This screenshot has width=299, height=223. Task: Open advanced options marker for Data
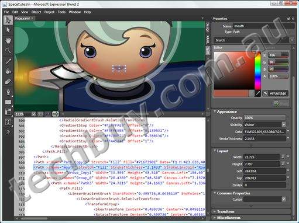coord(288,131)
